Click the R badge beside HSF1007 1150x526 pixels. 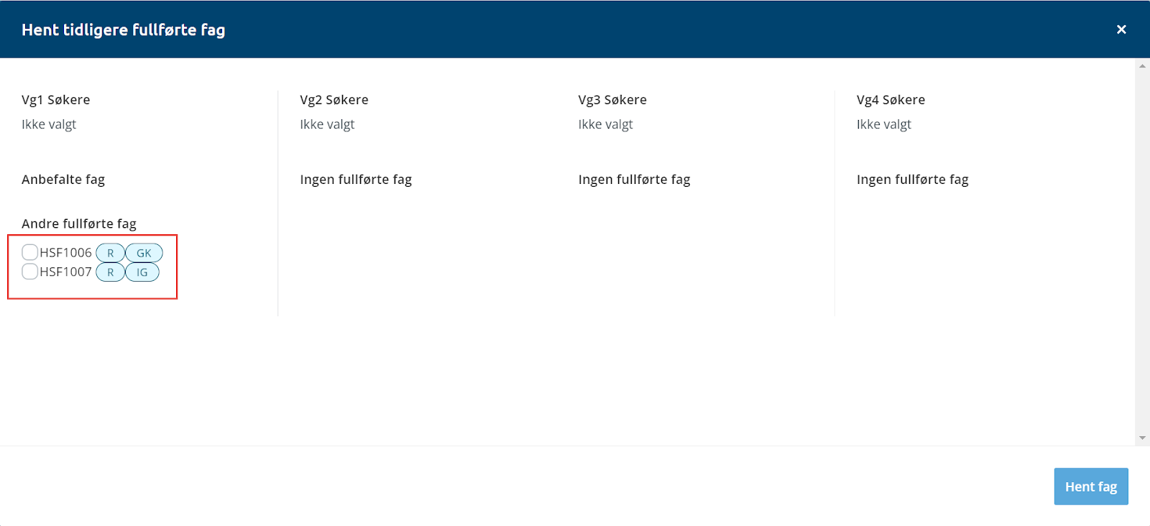coord(110,272)
